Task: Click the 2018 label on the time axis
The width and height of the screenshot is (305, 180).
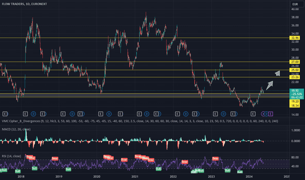Action: click(21, 176)
